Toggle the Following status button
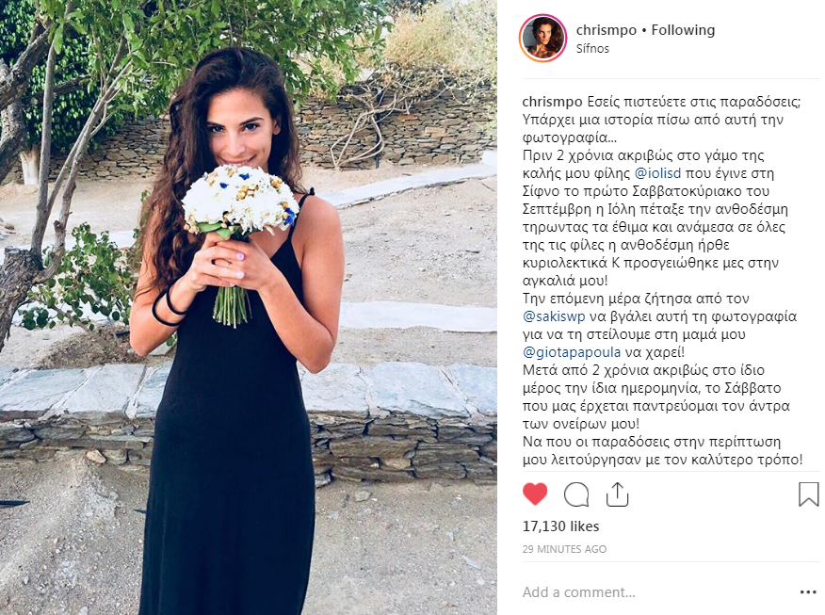 (x=683, y=30)
